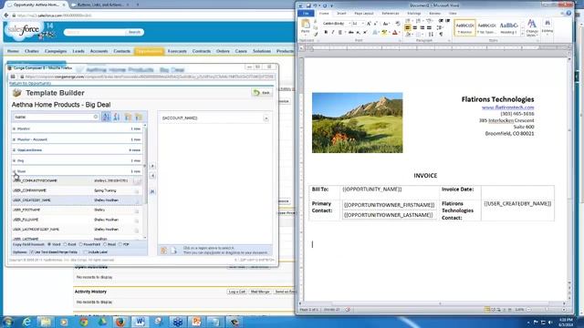Click the copy icon on the USER_FIRSTNAME row
The width and height of the screenshot is (584, 328).
[136, 210]
